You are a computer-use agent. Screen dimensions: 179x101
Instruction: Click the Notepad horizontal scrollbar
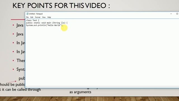(x=102, y=87)
